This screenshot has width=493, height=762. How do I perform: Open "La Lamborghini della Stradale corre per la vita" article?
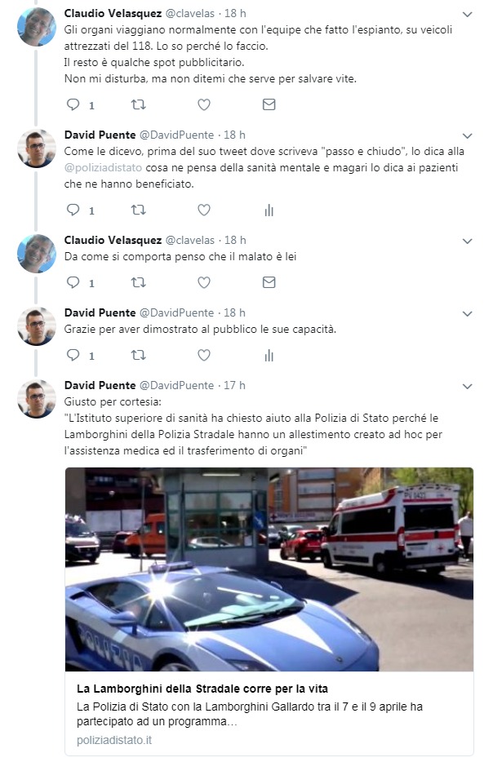click(x=202, y=689)
